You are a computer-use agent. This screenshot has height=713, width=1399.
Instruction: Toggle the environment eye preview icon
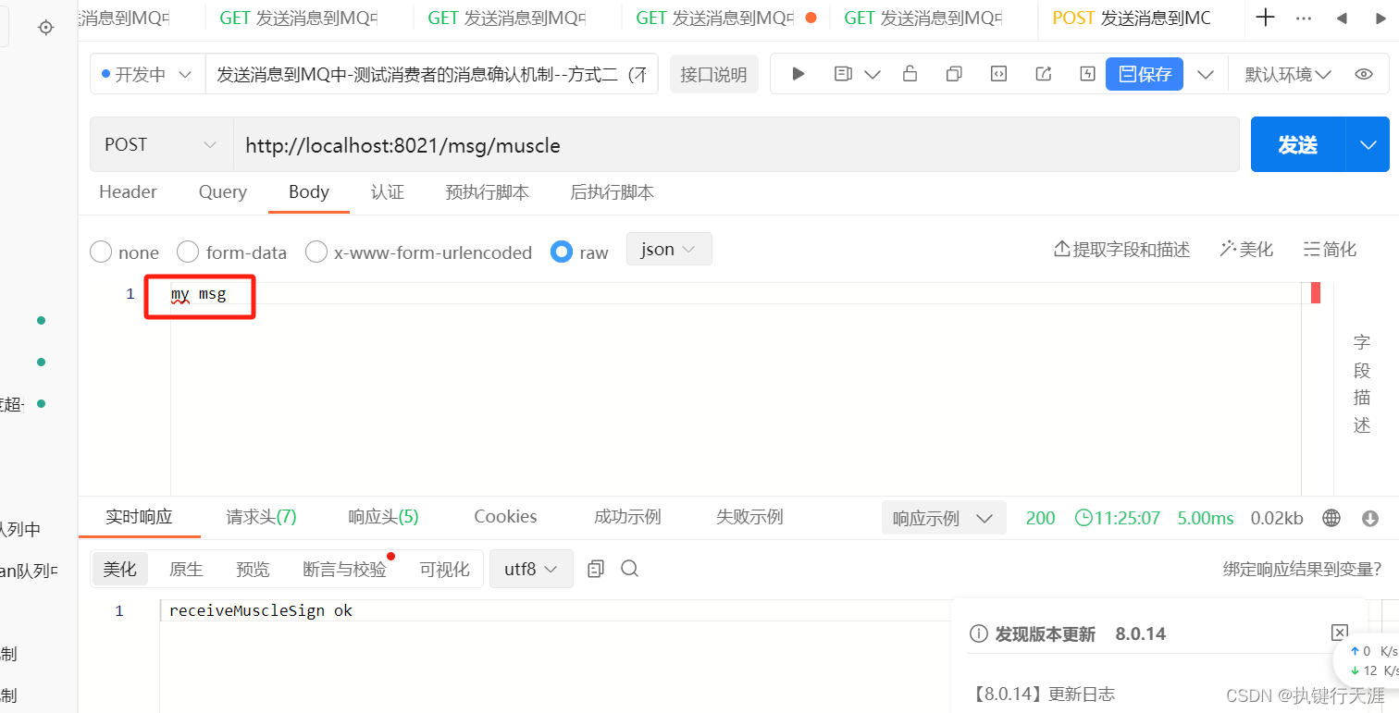[x=1363, y=74]
